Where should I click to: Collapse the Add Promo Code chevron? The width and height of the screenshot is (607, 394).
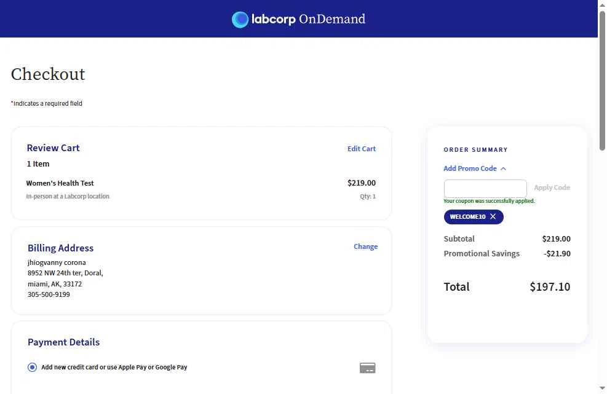(503, 169)
